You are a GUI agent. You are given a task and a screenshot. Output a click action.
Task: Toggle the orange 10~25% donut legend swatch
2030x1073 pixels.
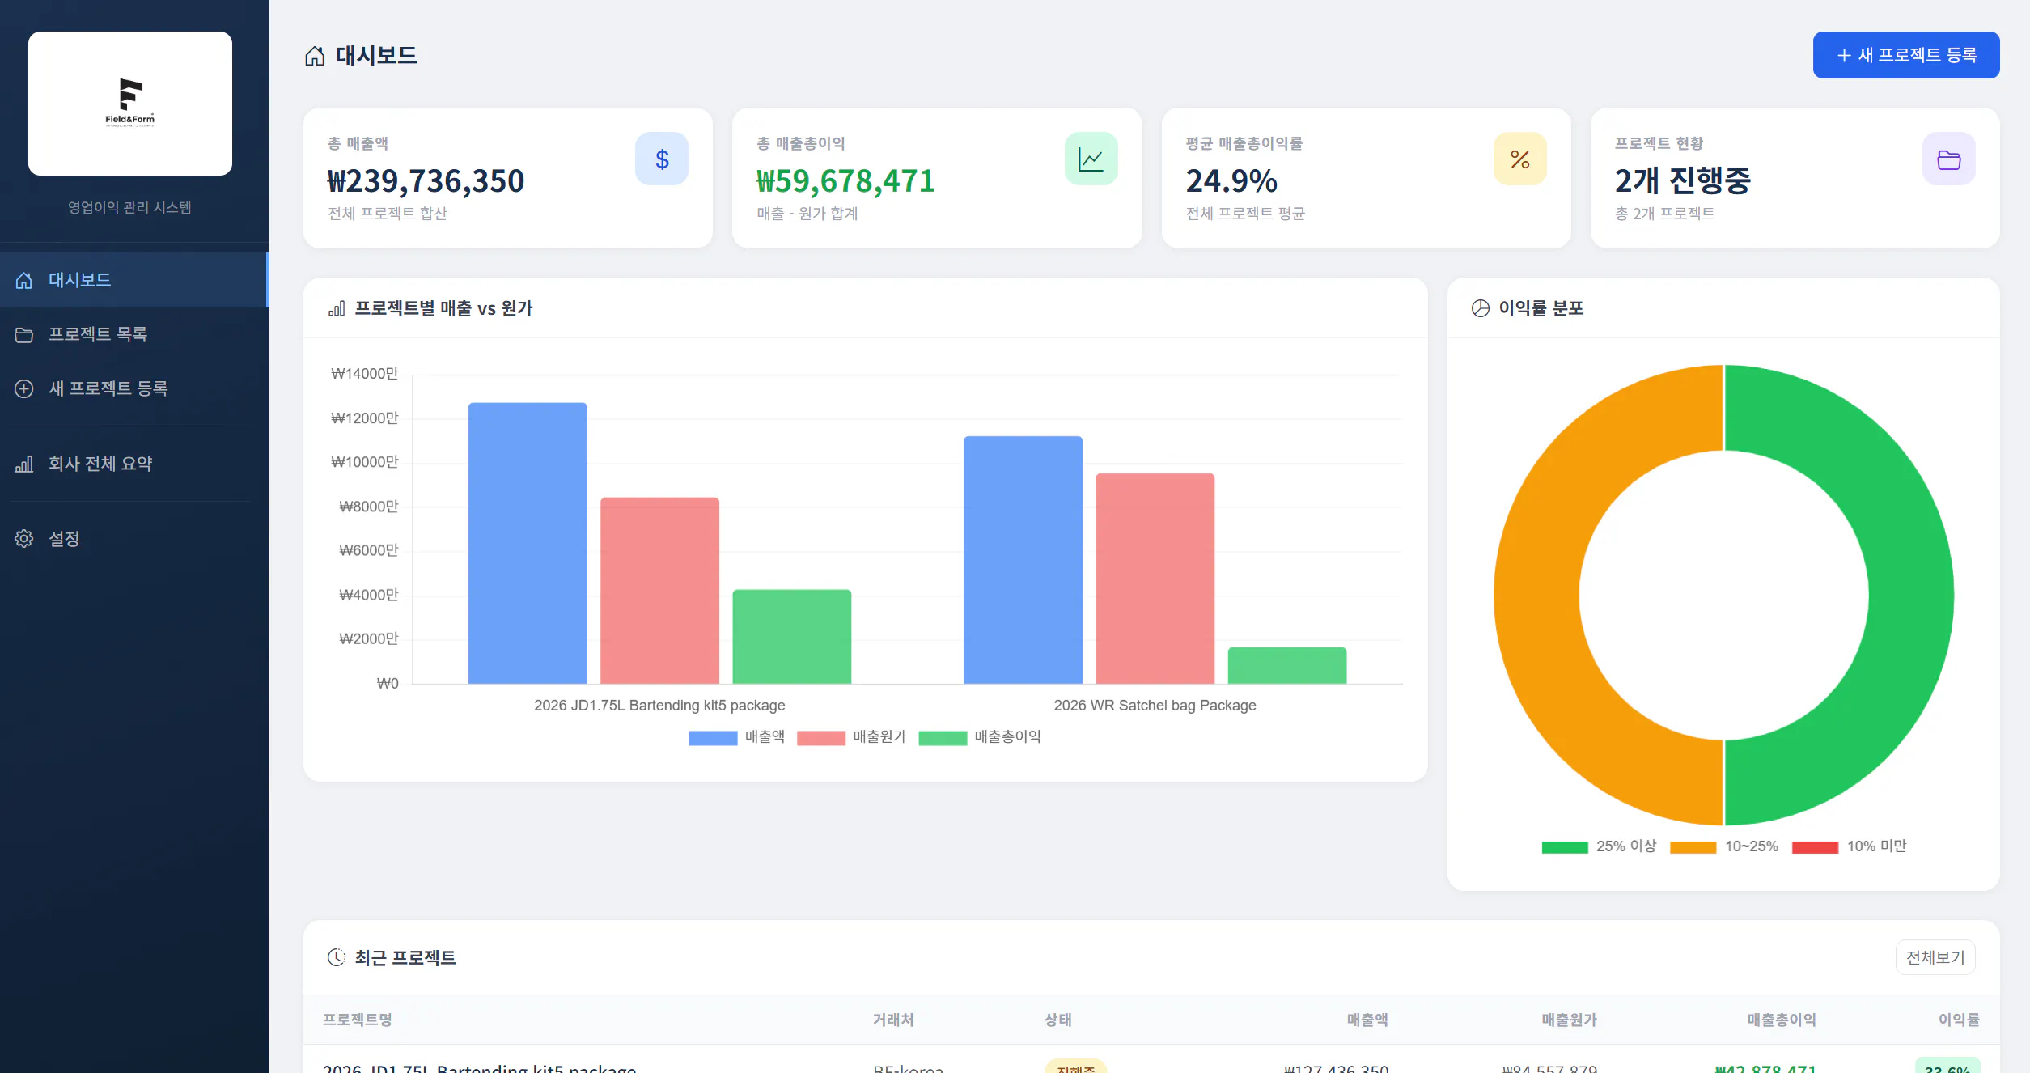tap(1693, 847)
